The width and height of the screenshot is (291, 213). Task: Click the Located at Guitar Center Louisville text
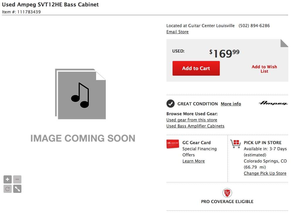[x=200, y=26]
